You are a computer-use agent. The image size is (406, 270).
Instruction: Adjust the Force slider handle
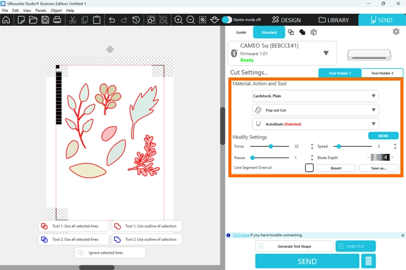click(271, 146)
